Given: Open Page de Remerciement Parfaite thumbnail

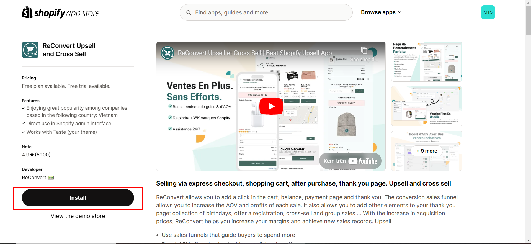Looking at the screenshot, I should pos(427,61).
